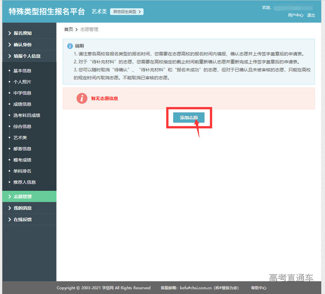Image resolution: width=325 pixels, height=294 pixels.
Task: Open 邮寄信息 sidebar item
Action: click(x=22, y=149)
